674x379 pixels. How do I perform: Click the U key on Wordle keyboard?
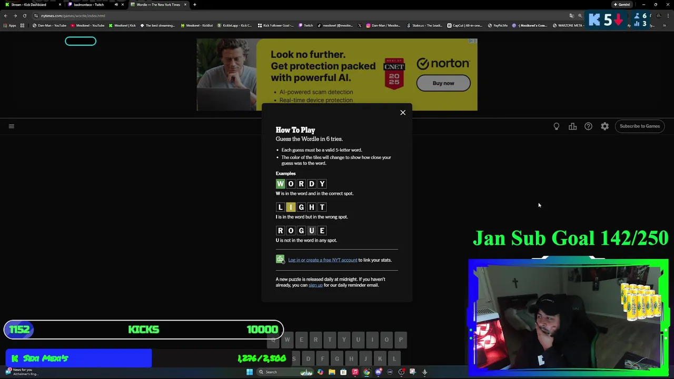click(358, 340)
